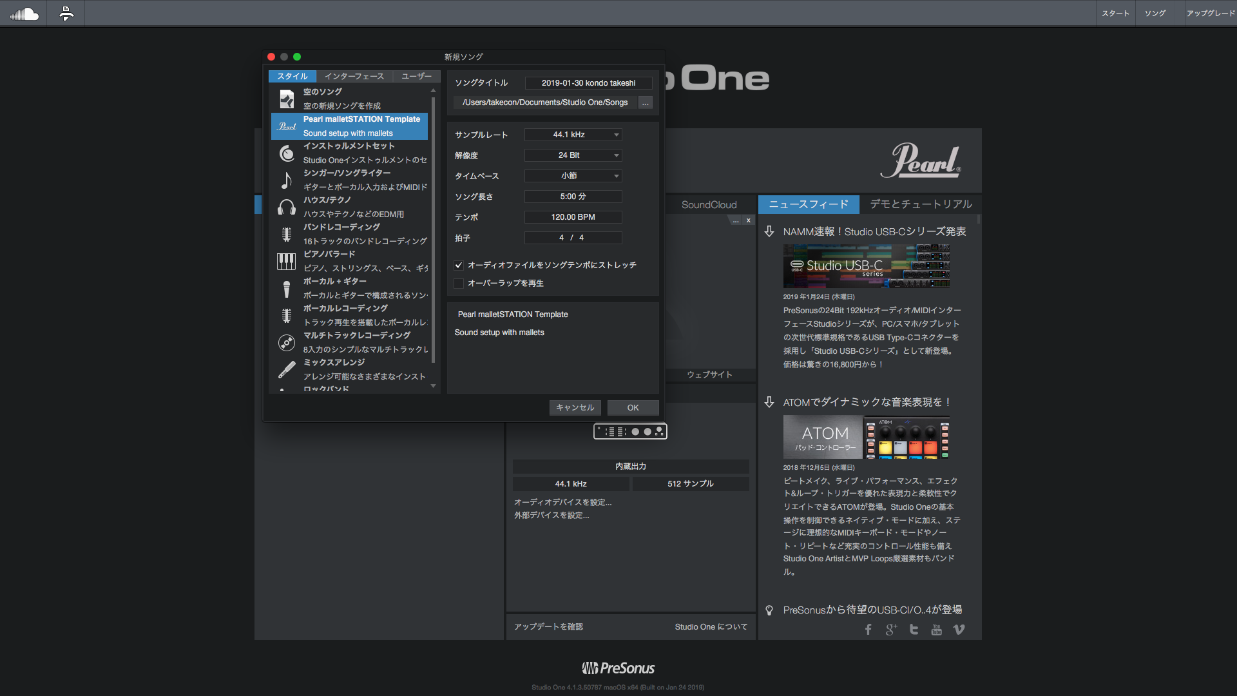Image resolution: width=1237 pixels, height=696 pixels.
Task: Open PreSonus Facebook page icon
Action: click(x=868, y=630)
